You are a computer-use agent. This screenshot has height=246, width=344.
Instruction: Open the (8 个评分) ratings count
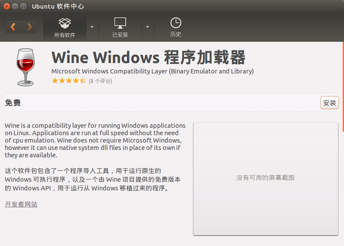click(100, 81)
